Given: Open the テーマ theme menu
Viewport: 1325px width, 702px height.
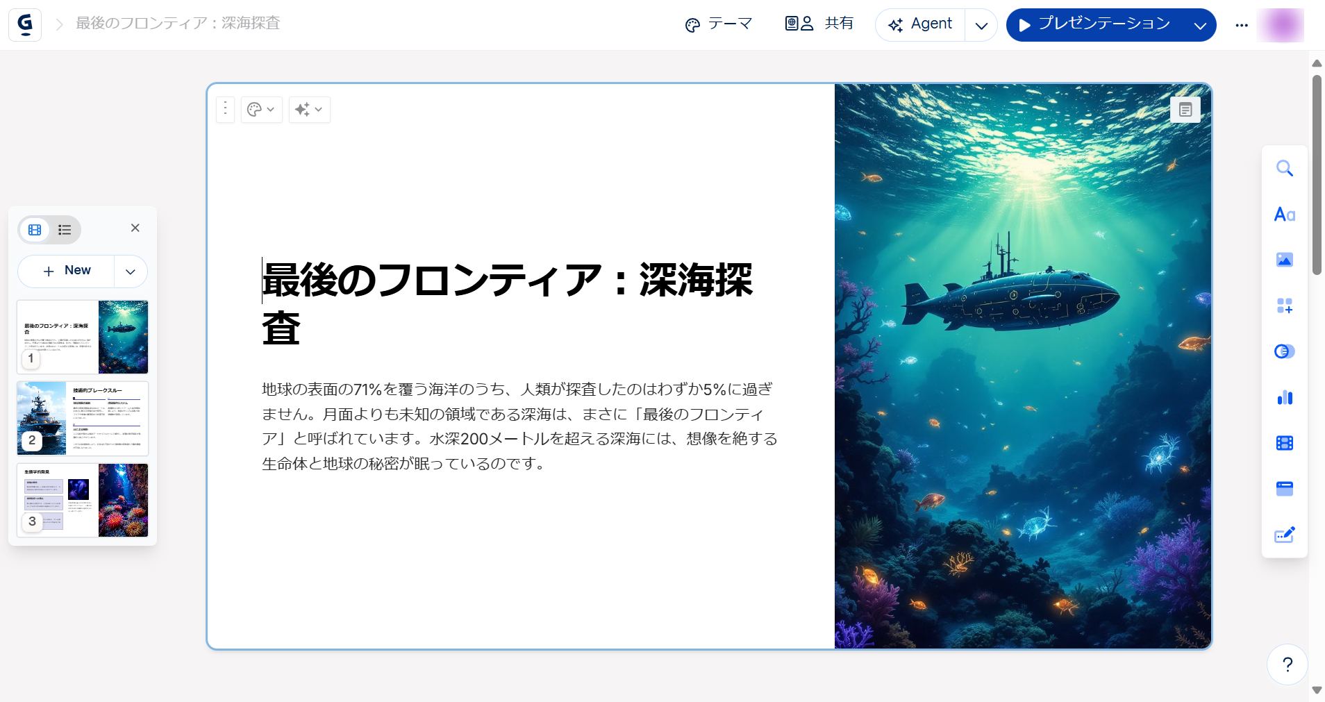Looking at the screenshot, I should 718,24.
